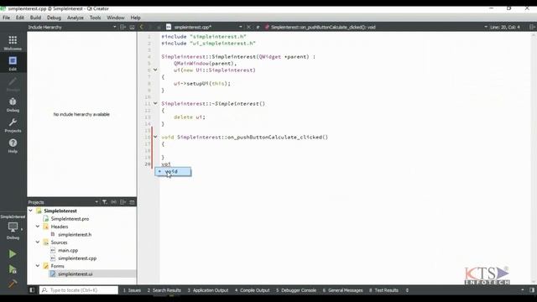Image resolution: width=537 pixels, height=302 pixels.
Task: Collapse the Sources folder
Action: point(38,242)
